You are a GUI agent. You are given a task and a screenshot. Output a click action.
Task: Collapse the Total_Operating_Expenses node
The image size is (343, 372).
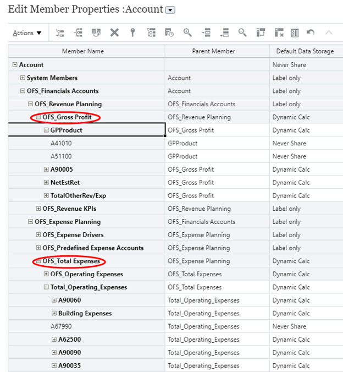[46, 287]
